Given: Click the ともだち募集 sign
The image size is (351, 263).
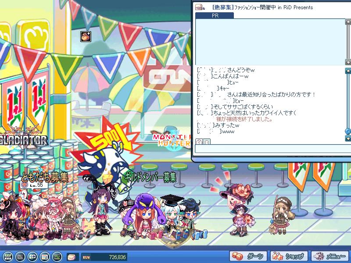Looking at the screenshot, I should click(45, 178).
